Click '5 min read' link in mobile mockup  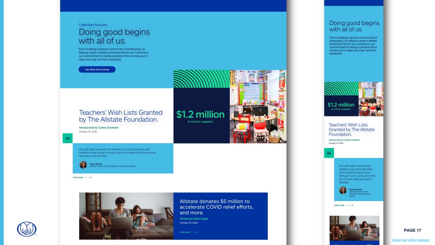339,205
